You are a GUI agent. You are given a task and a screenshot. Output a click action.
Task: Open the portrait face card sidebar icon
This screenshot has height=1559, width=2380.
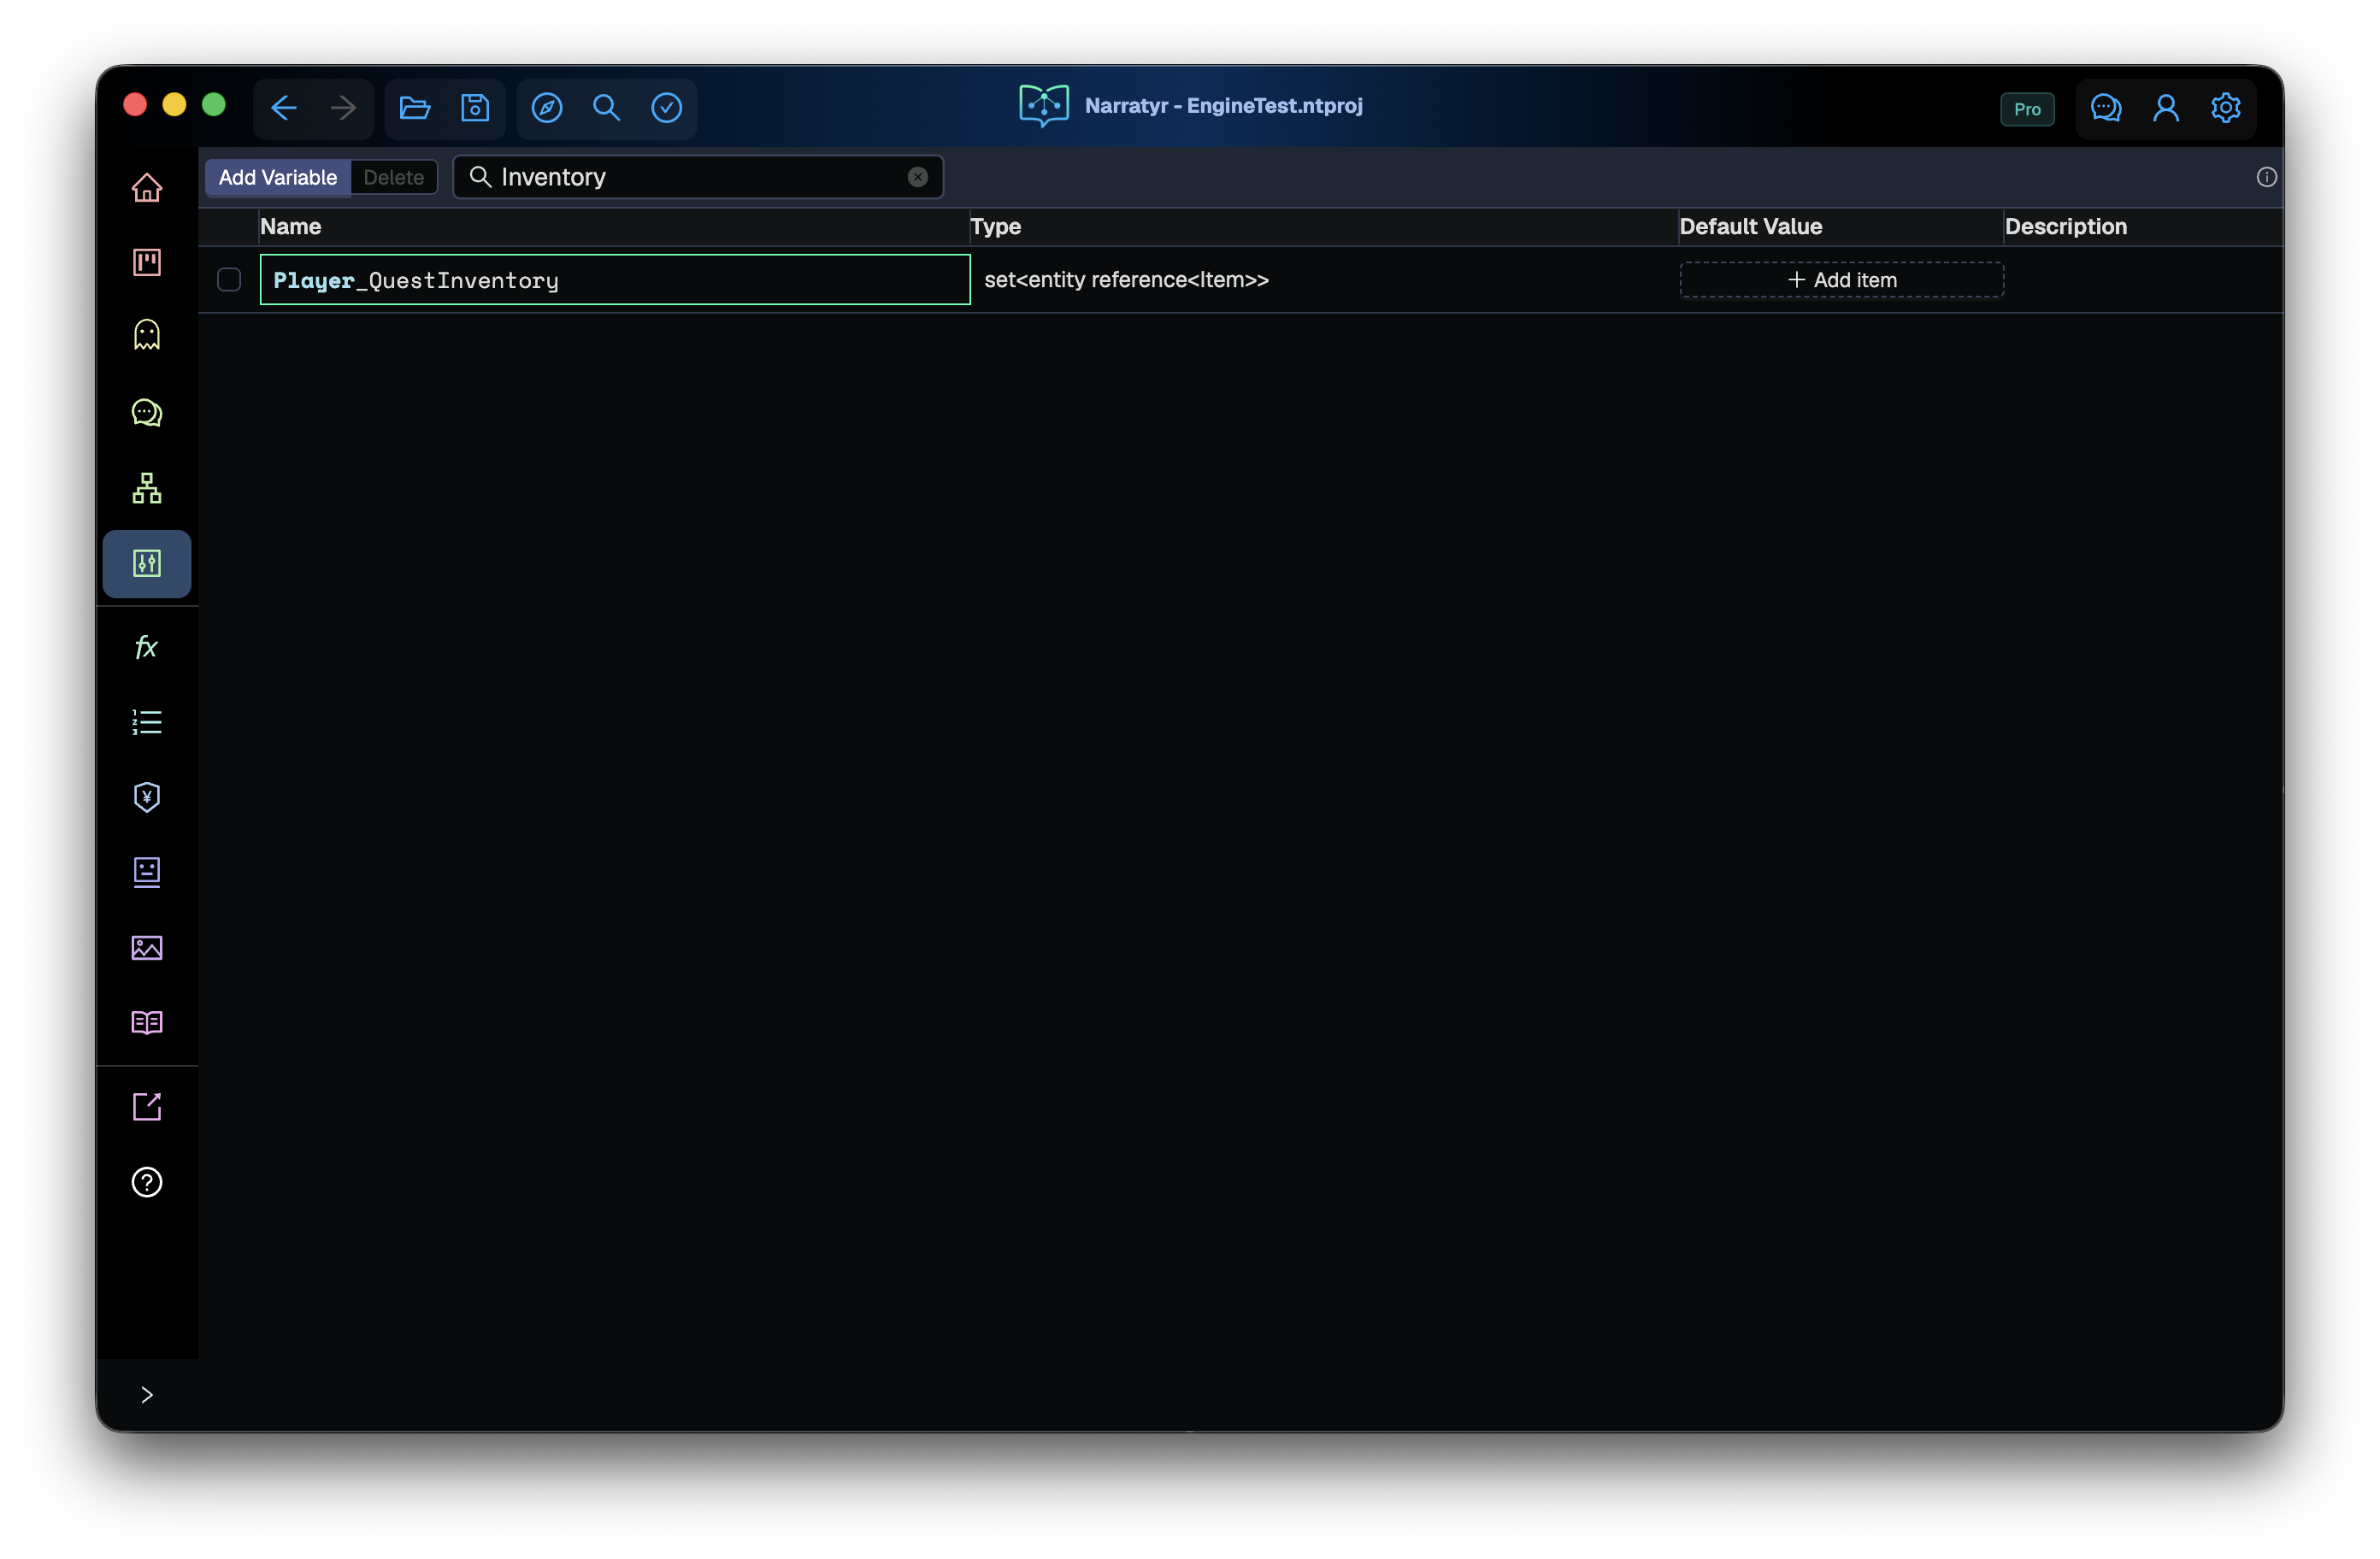147,872
